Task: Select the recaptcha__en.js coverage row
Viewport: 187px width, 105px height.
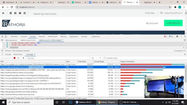Action: point(92,64)
